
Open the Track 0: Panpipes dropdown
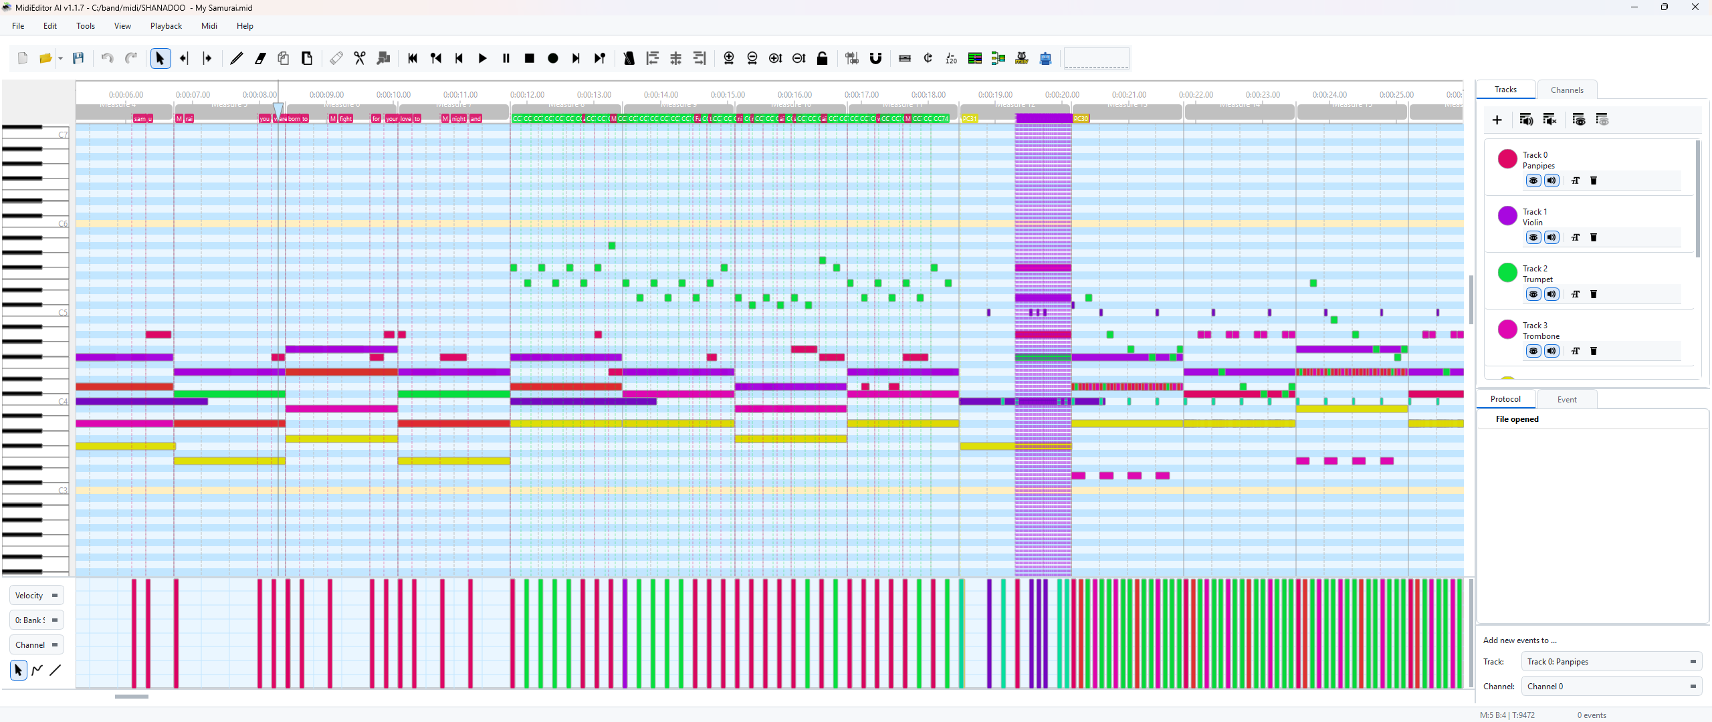click(x=1611, y=661)
